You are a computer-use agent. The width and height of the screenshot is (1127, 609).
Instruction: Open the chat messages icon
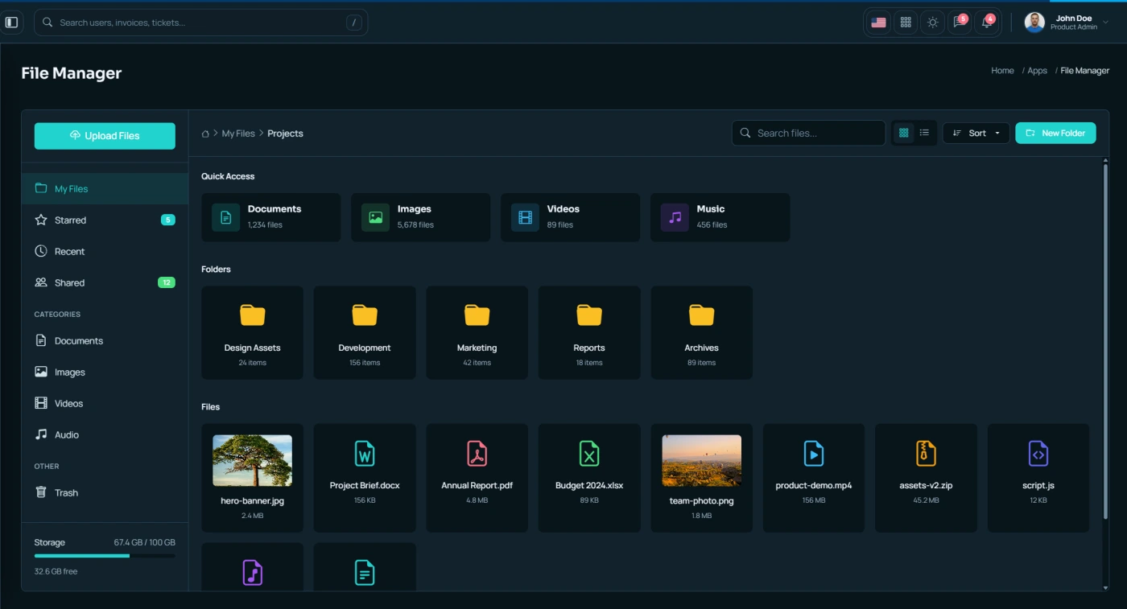[959, 23]
